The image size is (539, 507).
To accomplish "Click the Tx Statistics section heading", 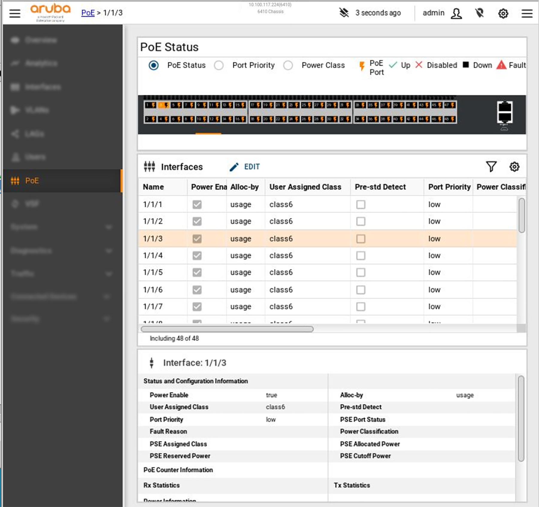I will point(352,485).
